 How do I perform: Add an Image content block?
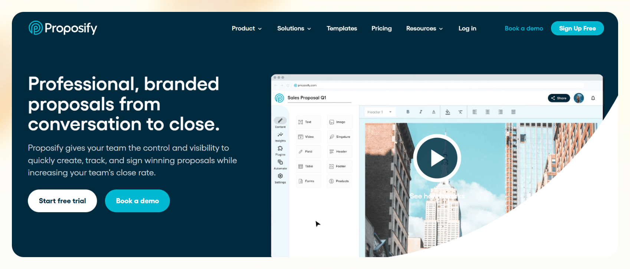point(339,122)
